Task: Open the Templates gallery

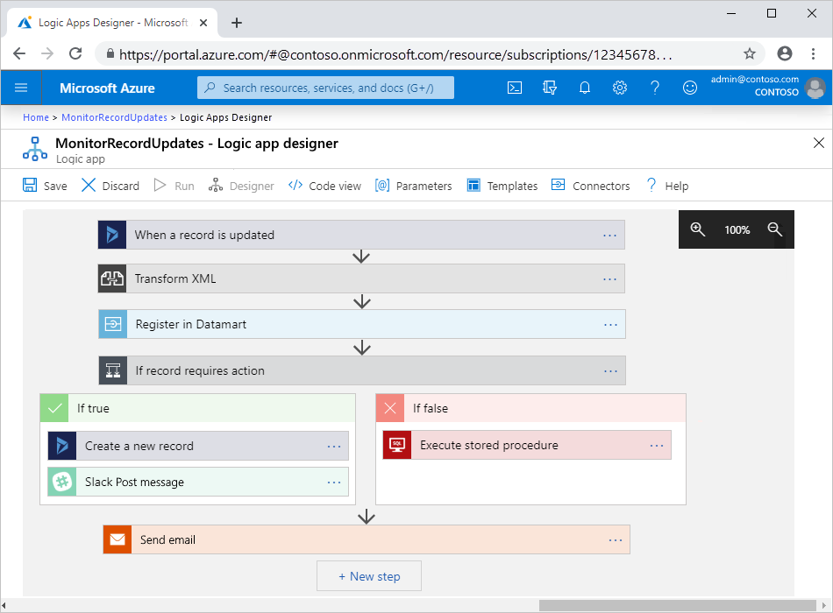Action: [x=502, y=186]
